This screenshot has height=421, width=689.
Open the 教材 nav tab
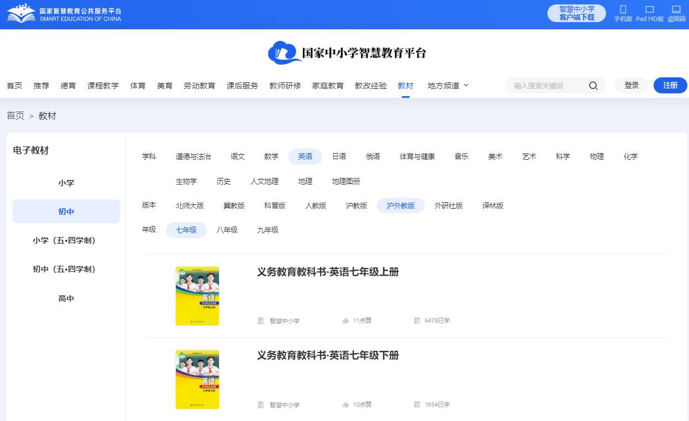[x=405, y=86]
